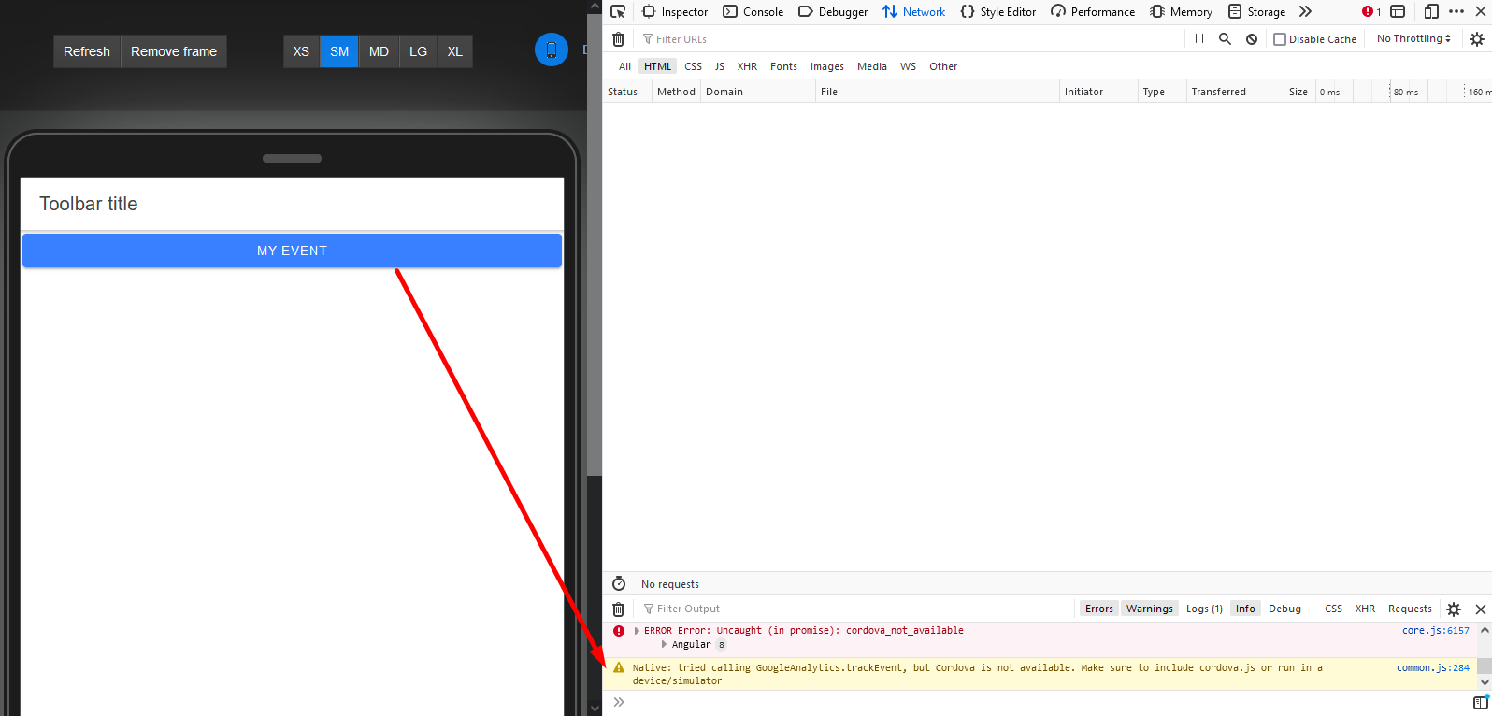Viewport: 1492px width, 716px height.
Task: Click the red error count indicator
Action: point(1371,11)
